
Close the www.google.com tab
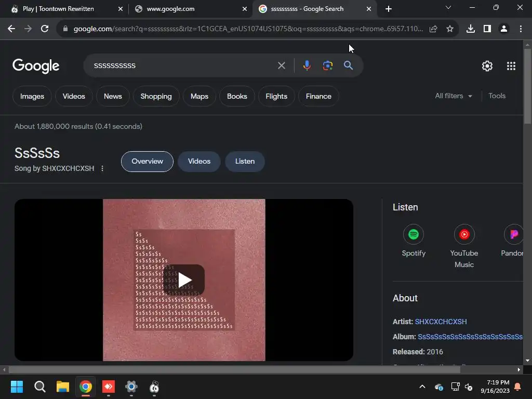(x=245, y=9)
